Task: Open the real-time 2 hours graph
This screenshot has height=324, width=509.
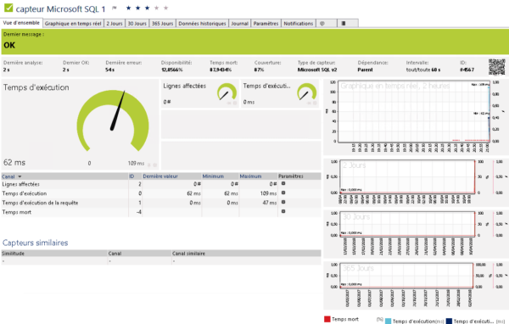Action: click(415, 116)
